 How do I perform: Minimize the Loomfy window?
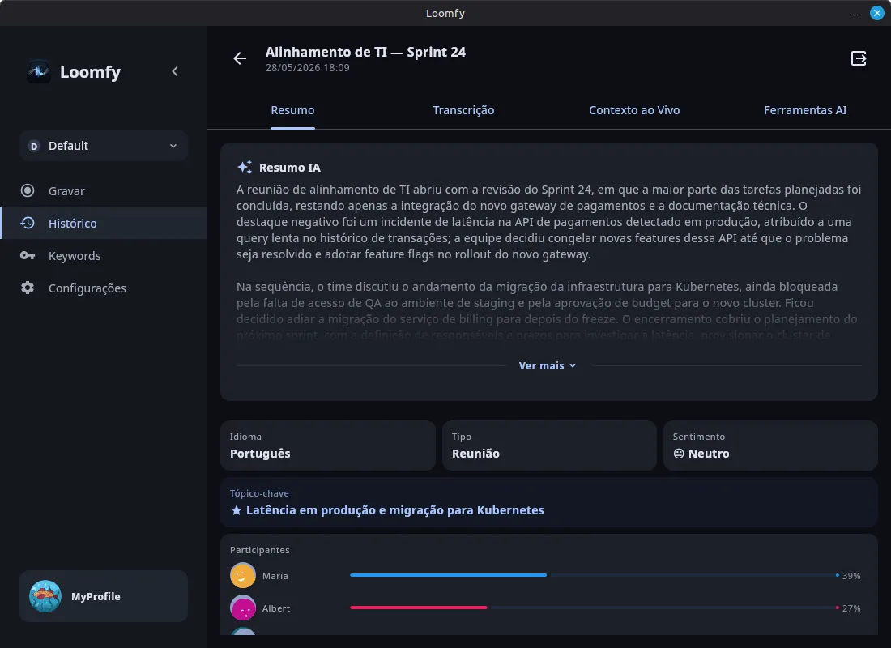point(854,13)
